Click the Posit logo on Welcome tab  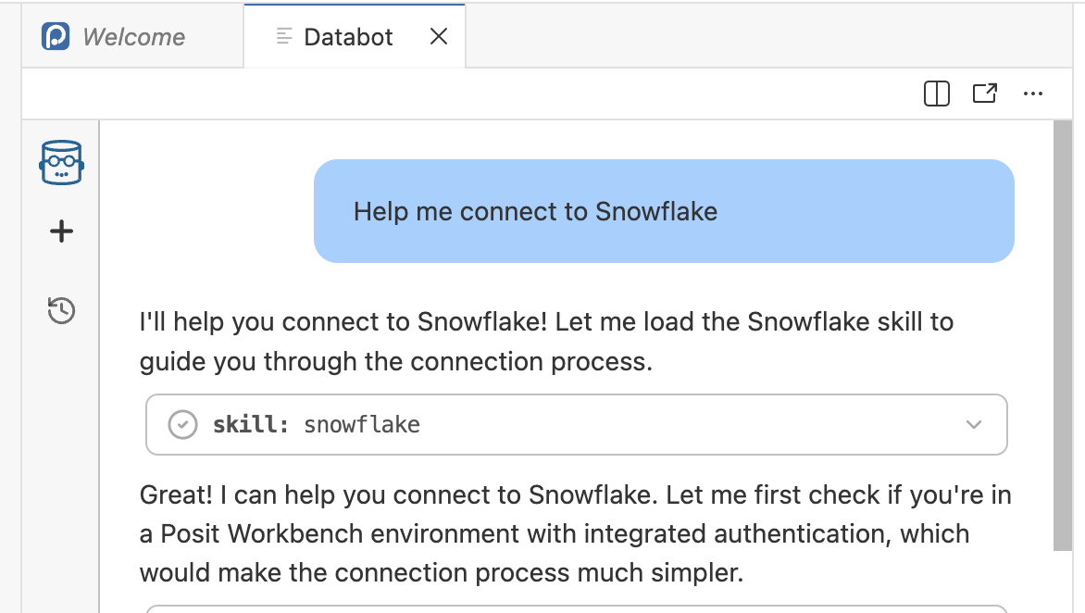click(56, 37)
